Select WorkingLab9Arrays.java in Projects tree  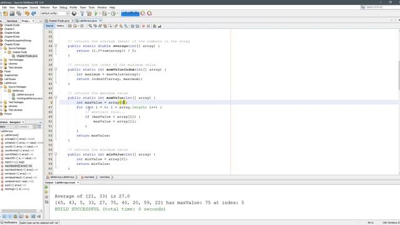29,98
